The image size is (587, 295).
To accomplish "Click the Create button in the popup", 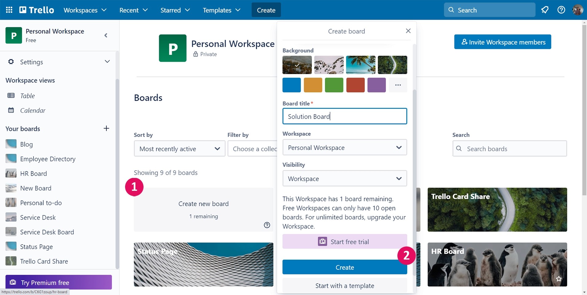I will point(345,267).
